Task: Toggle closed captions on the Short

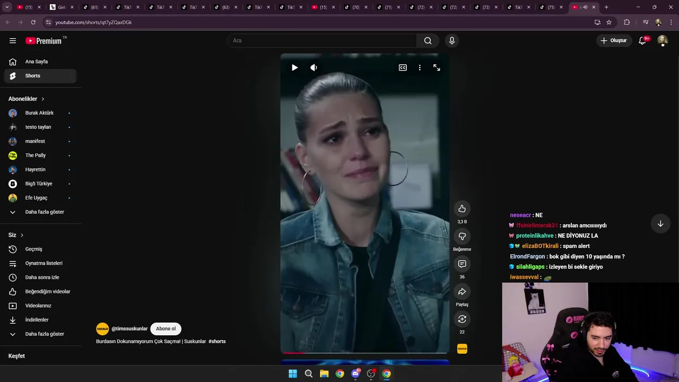Action: point(403,67)
